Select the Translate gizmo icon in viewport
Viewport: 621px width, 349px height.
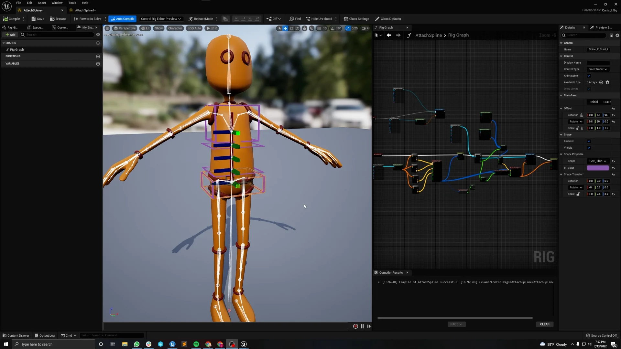[285, 28]
